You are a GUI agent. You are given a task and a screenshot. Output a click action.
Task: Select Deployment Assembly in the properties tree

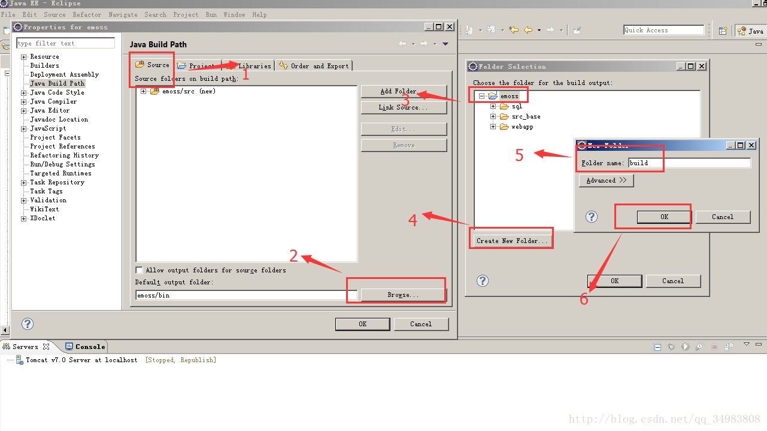64,75
